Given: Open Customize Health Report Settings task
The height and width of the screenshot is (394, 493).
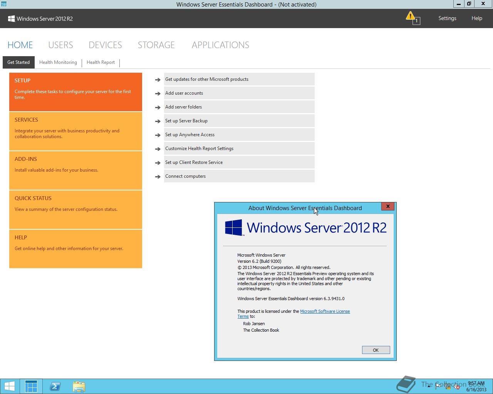Looking at the screenshot, I should pos(239,149).
